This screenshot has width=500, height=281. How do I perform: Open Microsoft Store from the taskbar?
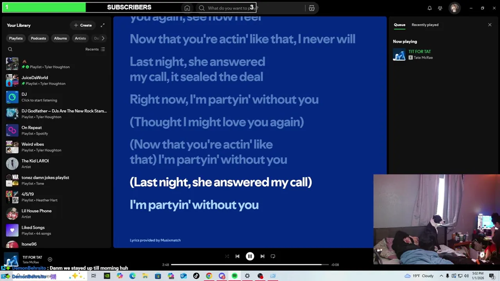point(158,276)
